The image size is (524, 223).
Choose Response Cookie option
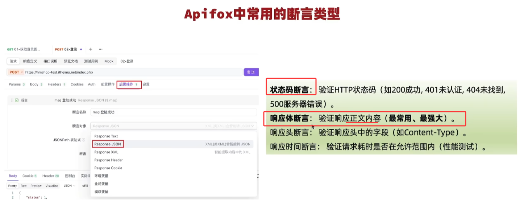tap(174, 168)
